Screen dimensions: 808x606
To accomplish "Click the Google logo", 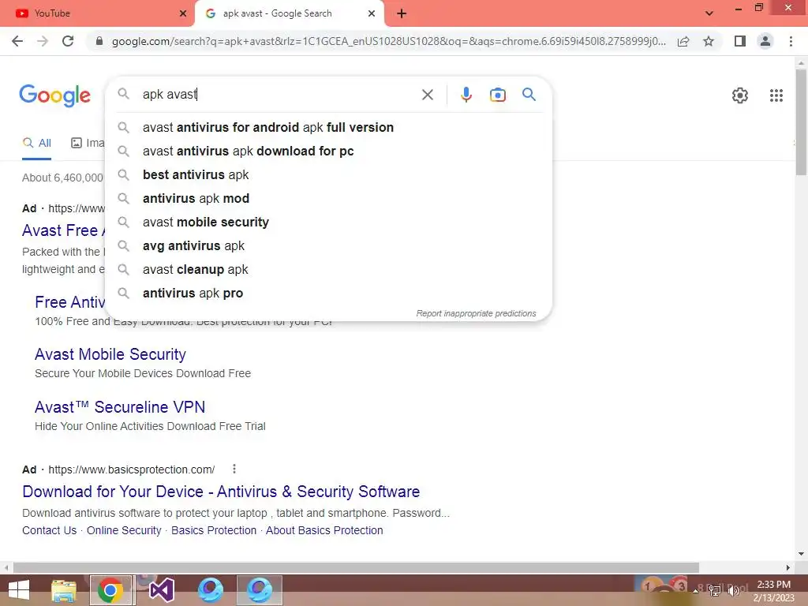I will [54, 95].
